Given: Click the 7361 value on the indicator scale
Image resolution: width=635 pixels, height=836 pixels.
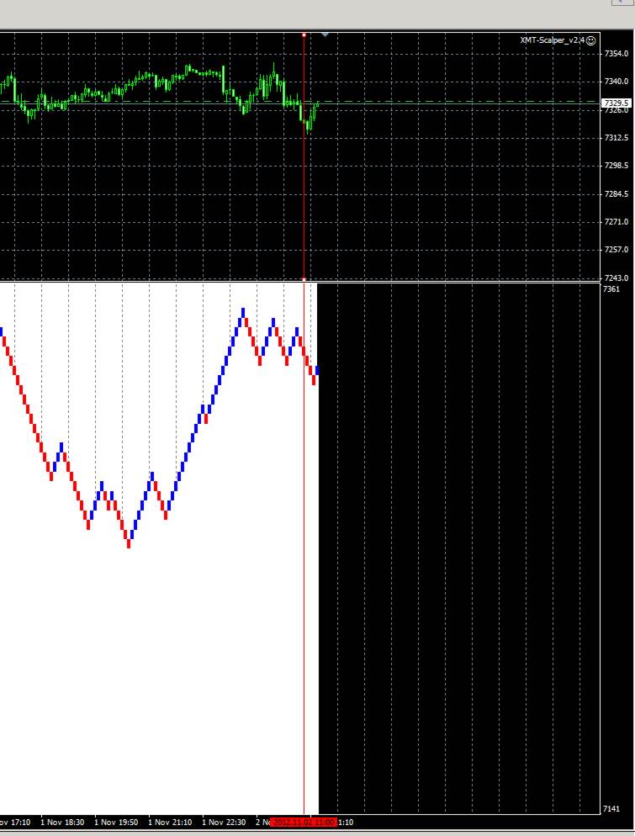Looking at the screenshot, I should coord(611,289).
